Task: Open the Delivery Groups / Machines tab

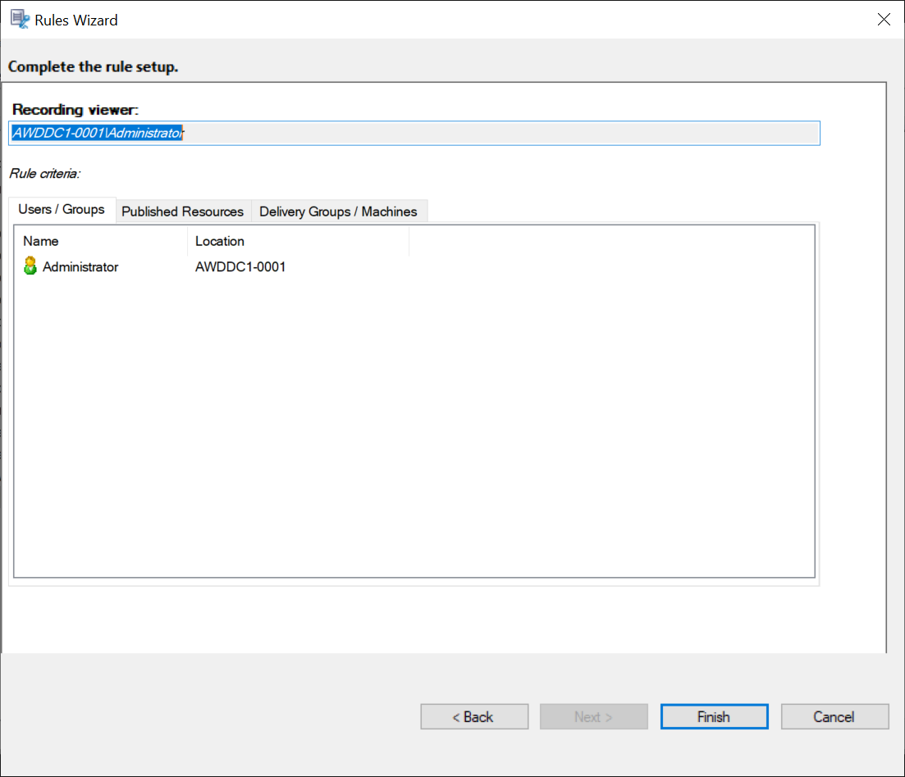Action: tap(338, 211)
